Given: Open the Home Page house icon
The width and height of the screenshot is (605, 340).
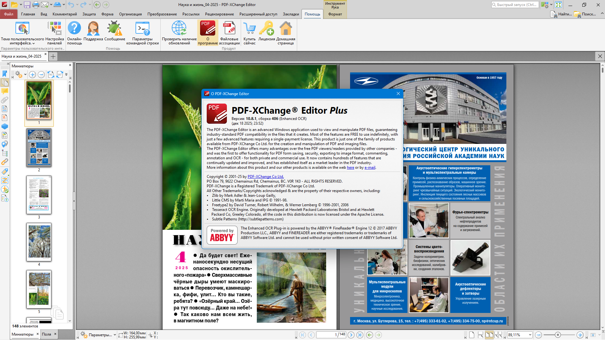Looking at the screenshot, I should click(x=286, y=29).
